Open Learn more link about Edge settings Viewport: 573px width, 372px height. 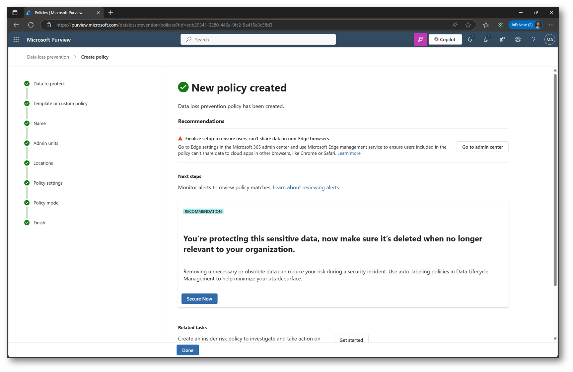point(349,153)
